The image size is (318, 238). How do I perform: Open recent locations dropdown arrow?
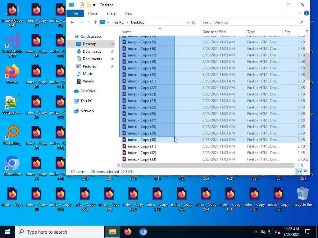point(89,22)
